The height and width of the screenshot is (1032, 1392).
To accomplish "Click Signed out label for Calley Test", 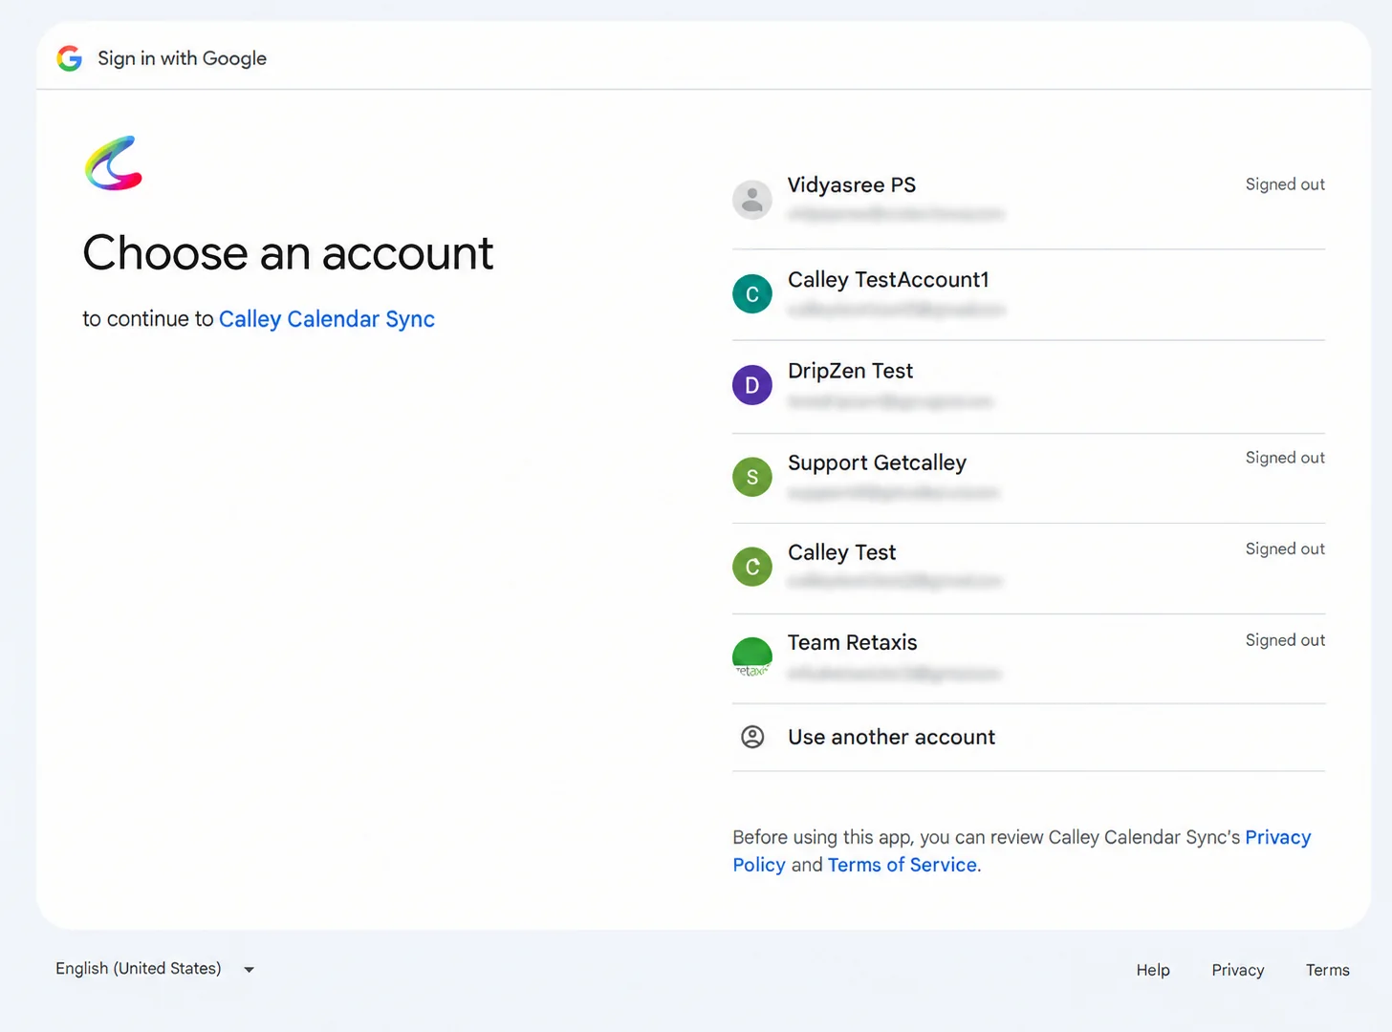I will (1285, 548).
